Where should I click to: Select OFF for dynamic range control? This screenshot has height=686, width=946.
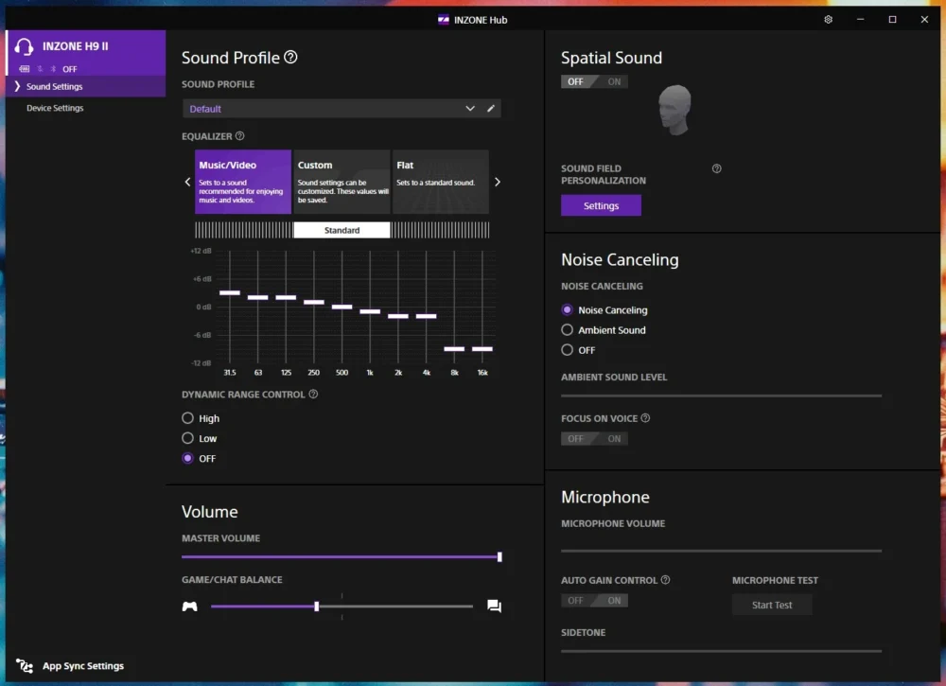coord(187,458)
